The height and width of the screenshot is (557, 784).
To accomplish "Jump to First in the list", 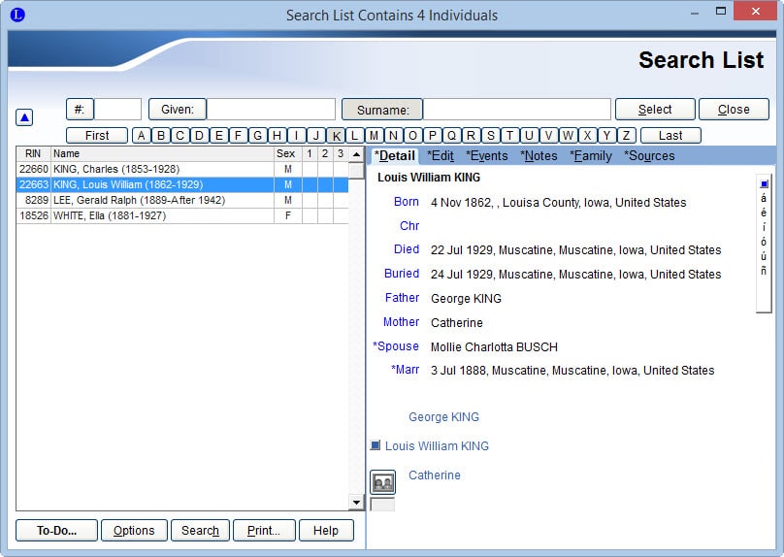I will pyautogui.click(x=97, y=136).
